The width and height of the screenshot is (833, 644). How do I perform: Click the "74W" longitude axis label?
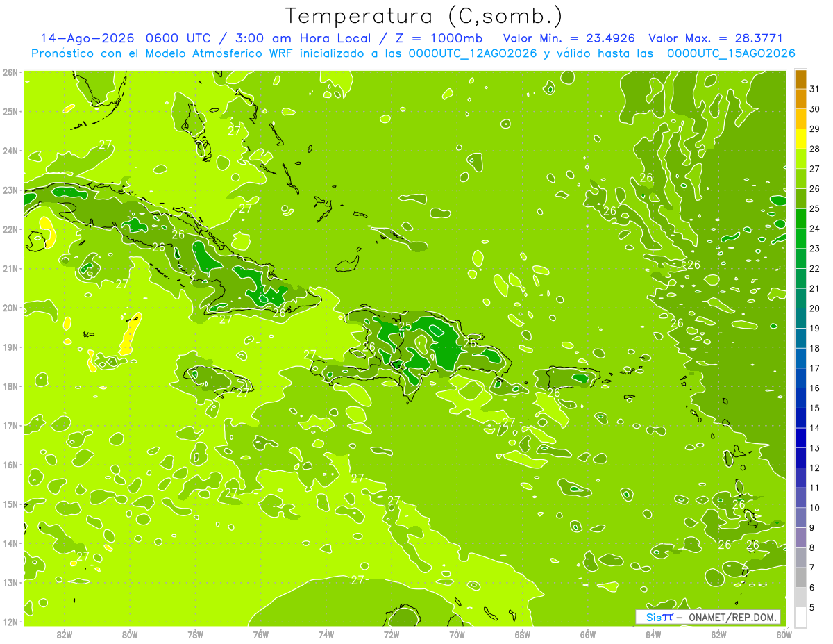(x=326, y=635)
